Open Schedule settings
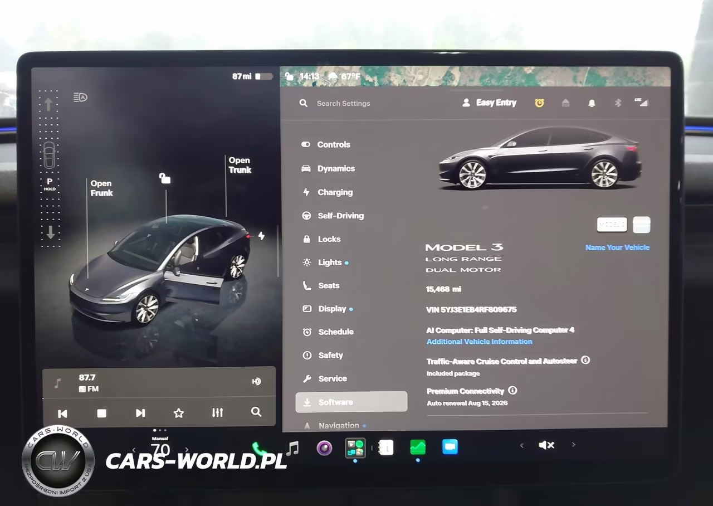The height and width of the screenshot is (506, 713). pos(328,332)
